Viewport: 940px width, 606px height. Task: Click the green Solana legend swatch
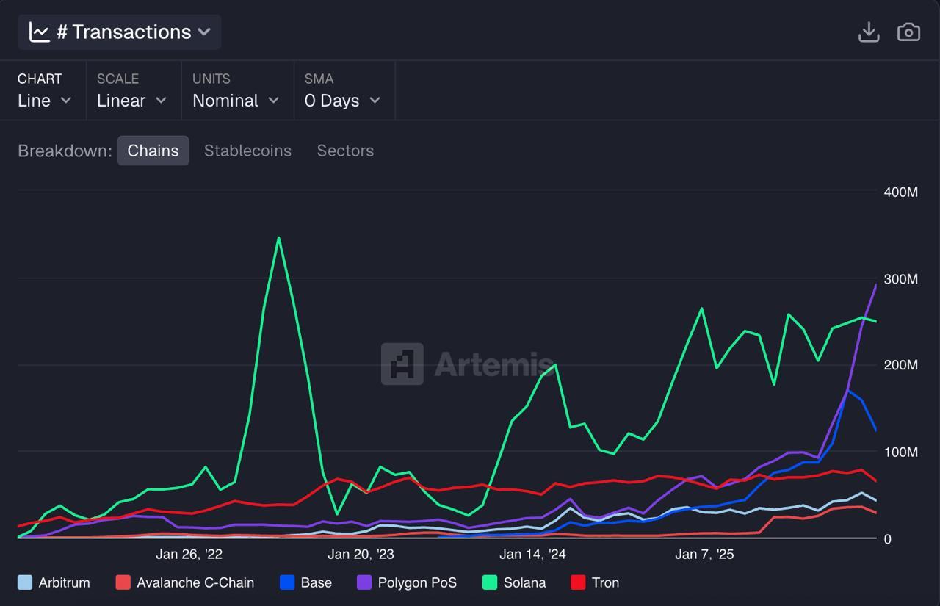click(490, 582)
